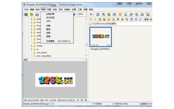Close the open 特效 menu

point(43,10)
